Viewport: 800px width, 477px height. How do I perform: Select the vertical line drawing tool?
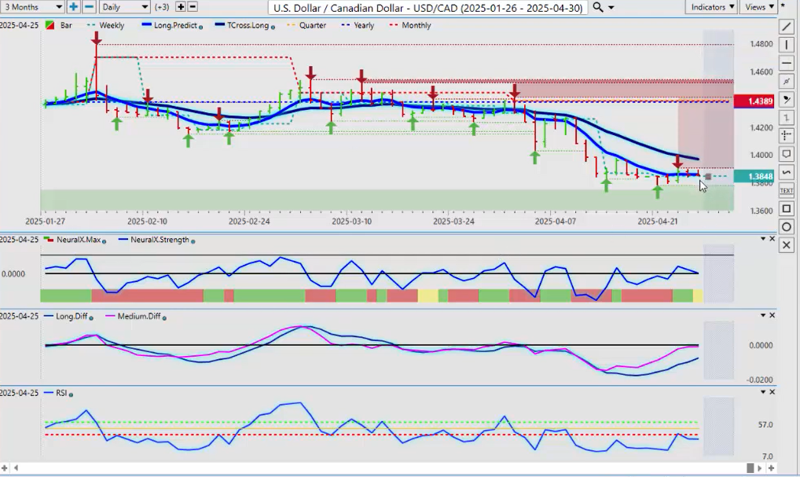(x=787, y=45)
